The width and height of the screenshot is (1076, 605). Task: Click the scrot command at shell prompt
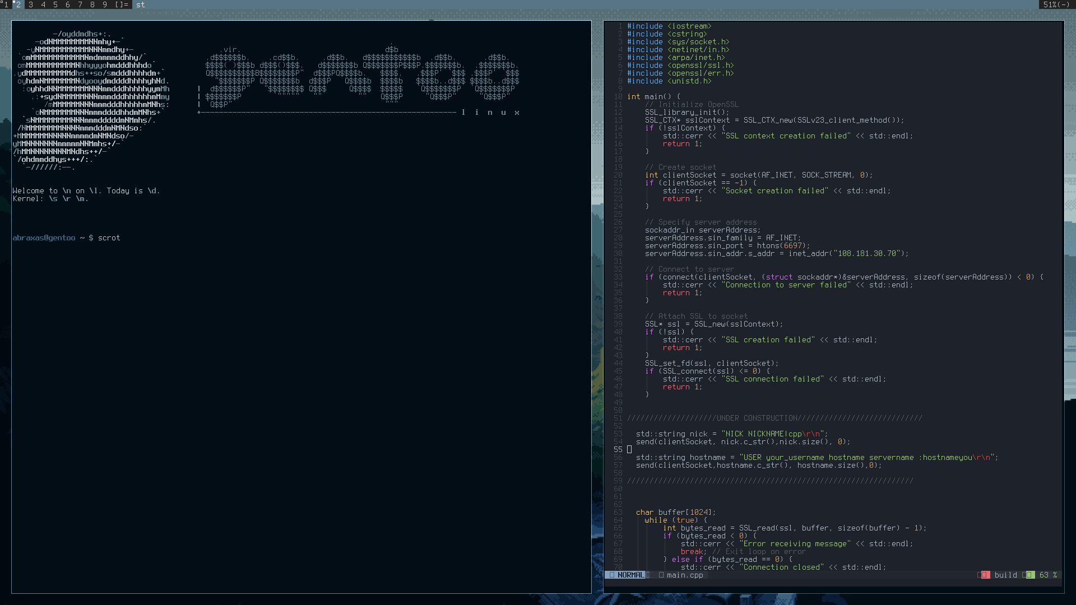point(109,238)
